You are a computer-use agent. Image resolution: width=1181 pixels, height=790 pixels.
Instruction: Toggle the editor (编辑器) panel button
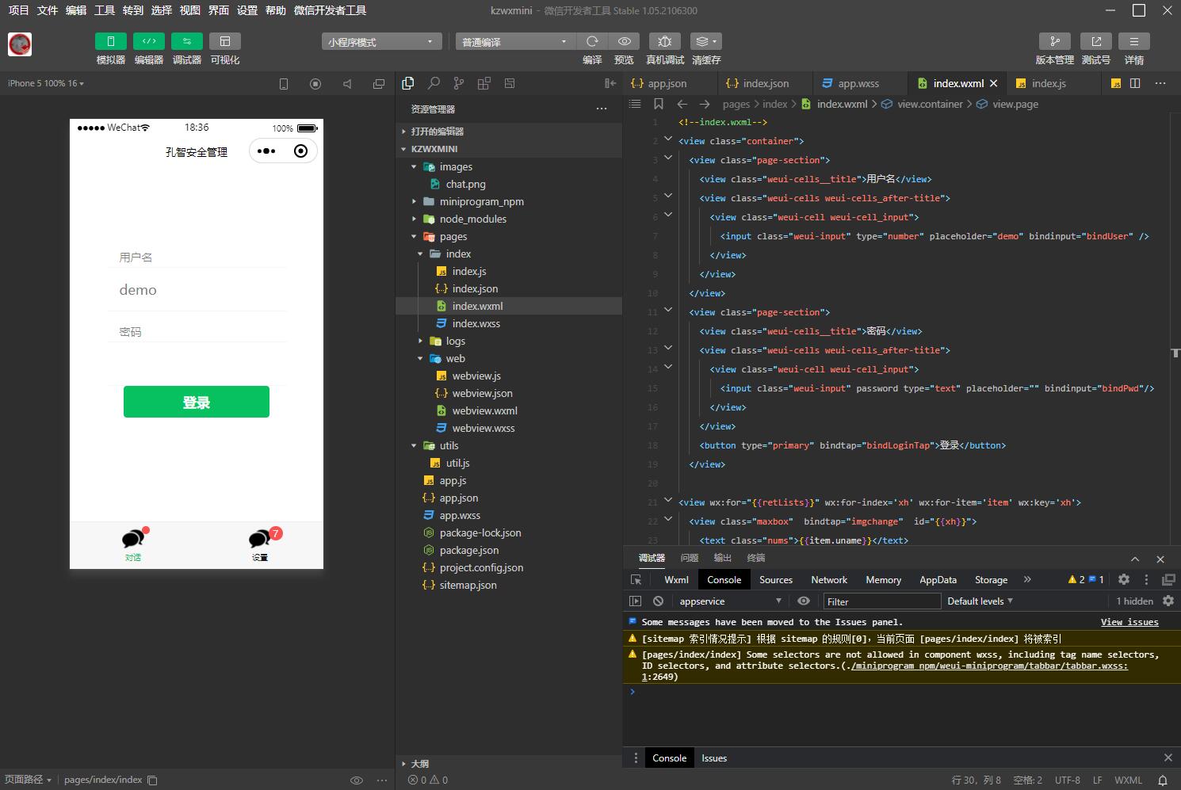(x=149, y=42)
